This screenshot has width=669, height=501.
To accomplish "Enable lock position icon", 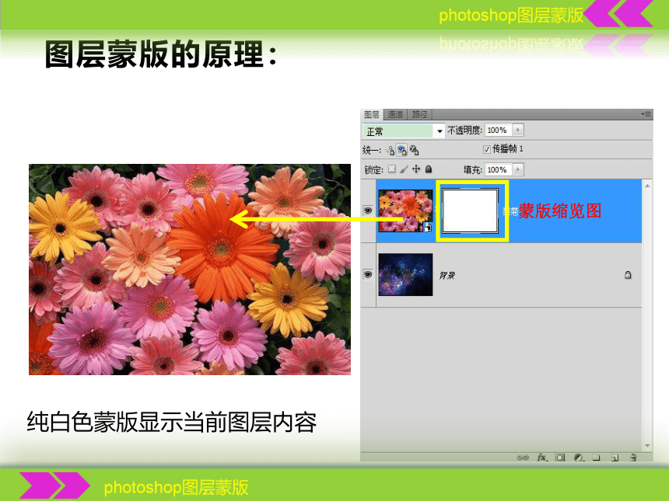I will (416, 169).
